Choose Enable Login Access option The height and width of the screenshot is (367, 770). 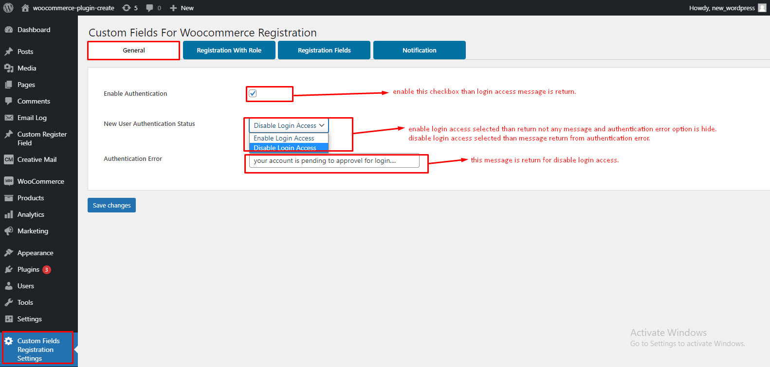pyautogui.click(x=289, y=138)
